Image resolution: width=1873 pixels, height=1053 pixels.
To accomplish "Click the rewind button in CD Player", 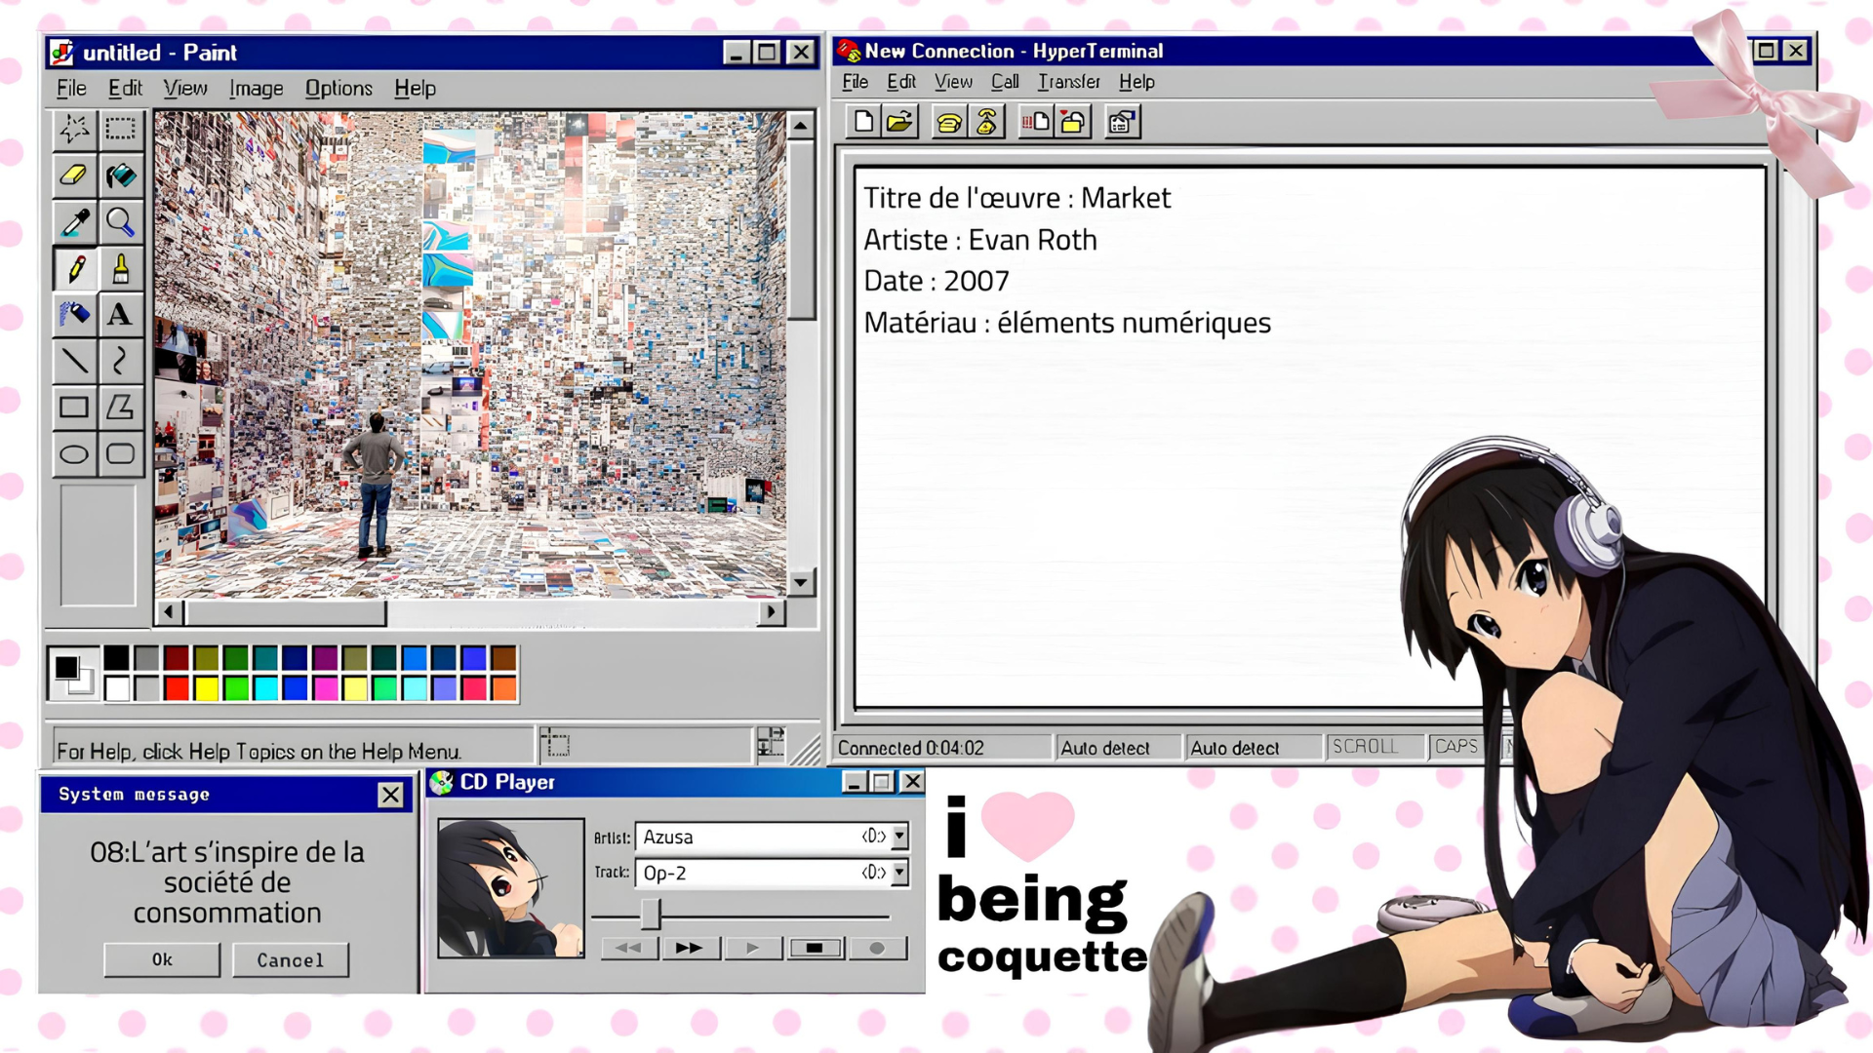I will 629,948.
